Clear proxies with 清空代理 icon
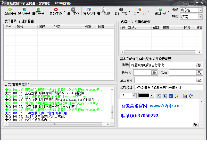Viewport: 207px width, 146px height. pos(104,10)
